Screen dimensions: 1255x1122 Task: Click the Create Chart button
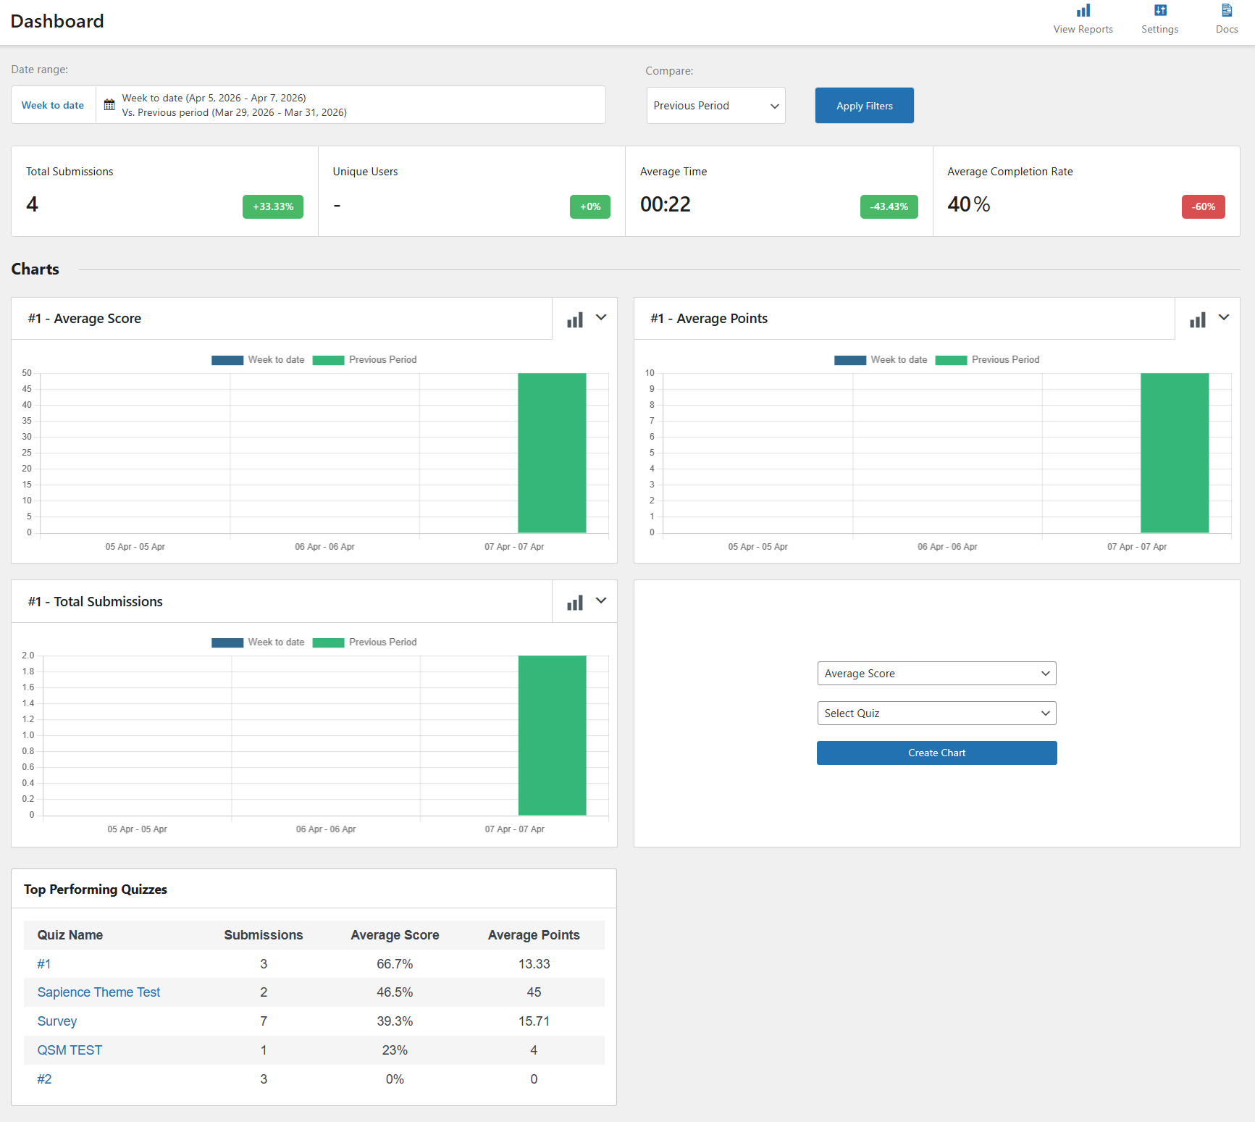936,753
